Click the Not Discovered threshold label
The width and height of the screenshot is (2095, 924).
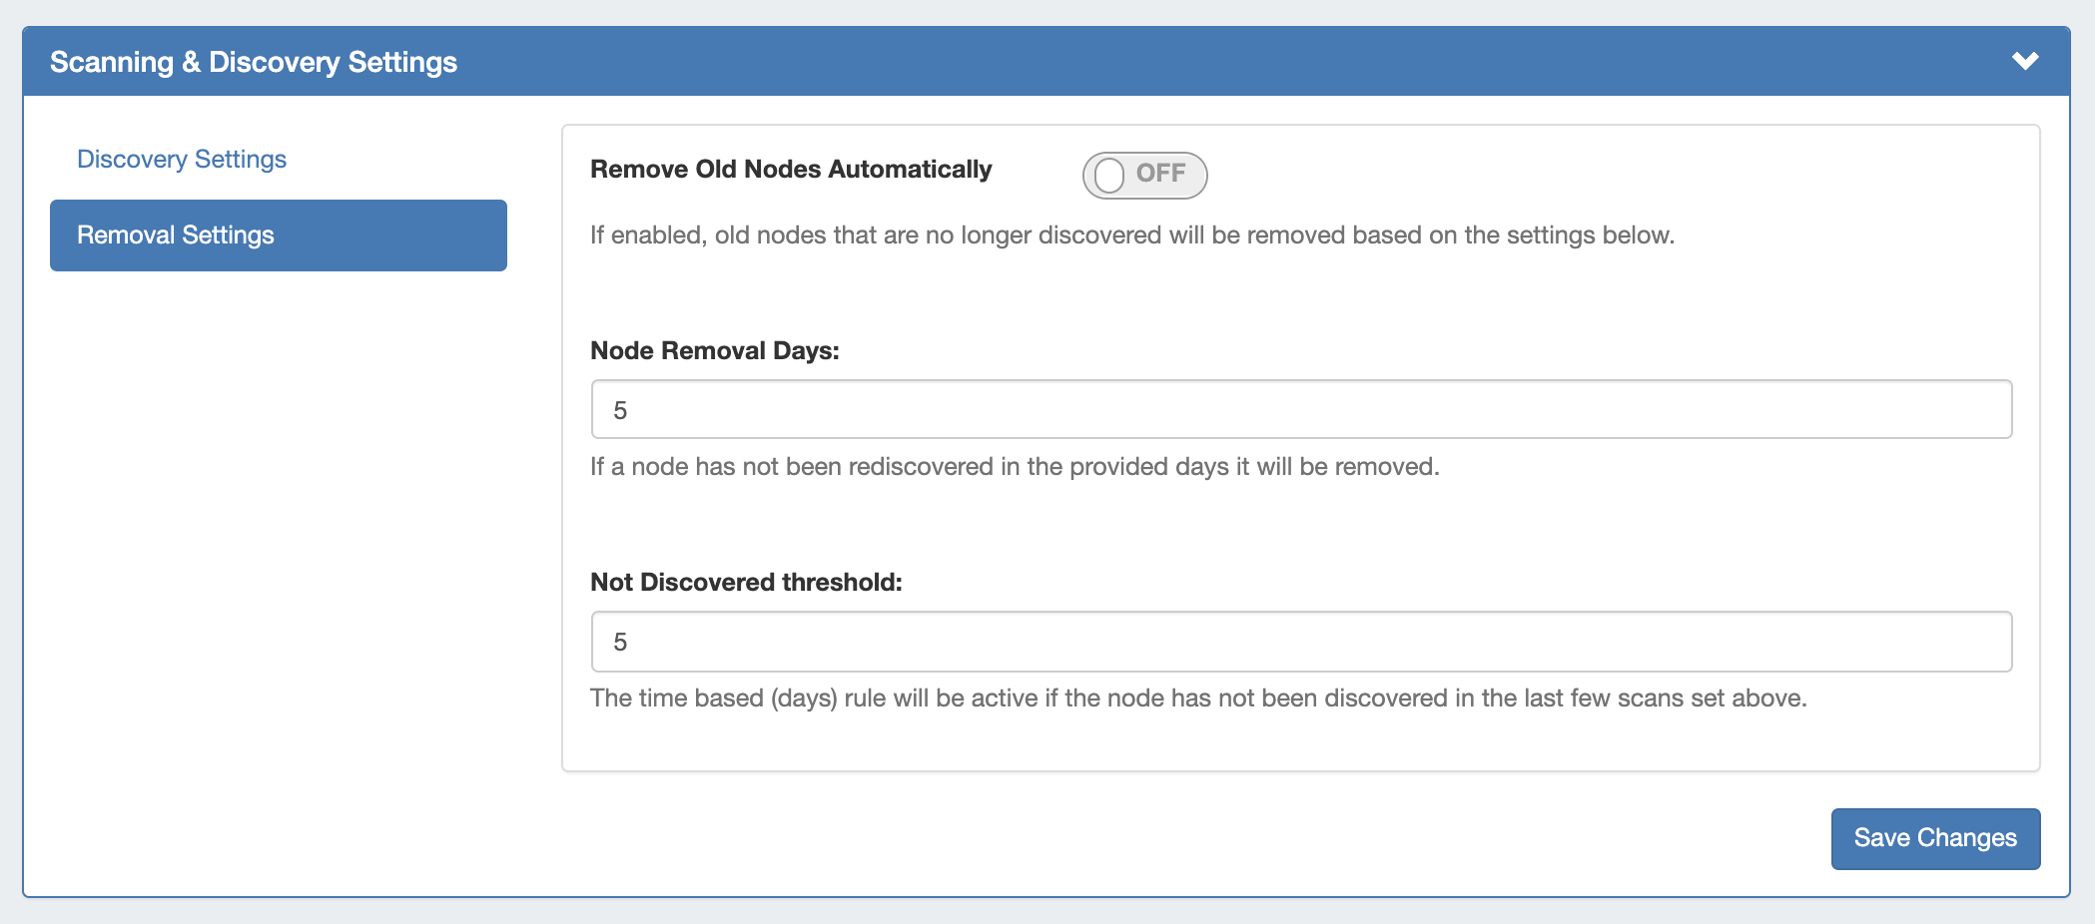click(x=746, y=583)
